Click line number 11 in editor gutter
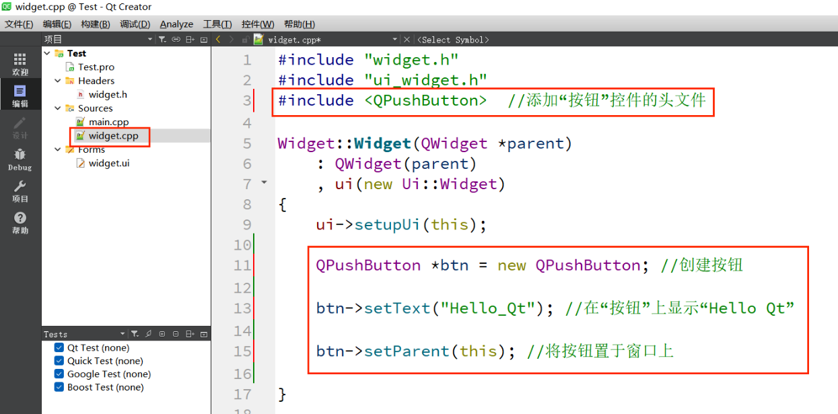This screenshot has height=414, width=838. 242,265
